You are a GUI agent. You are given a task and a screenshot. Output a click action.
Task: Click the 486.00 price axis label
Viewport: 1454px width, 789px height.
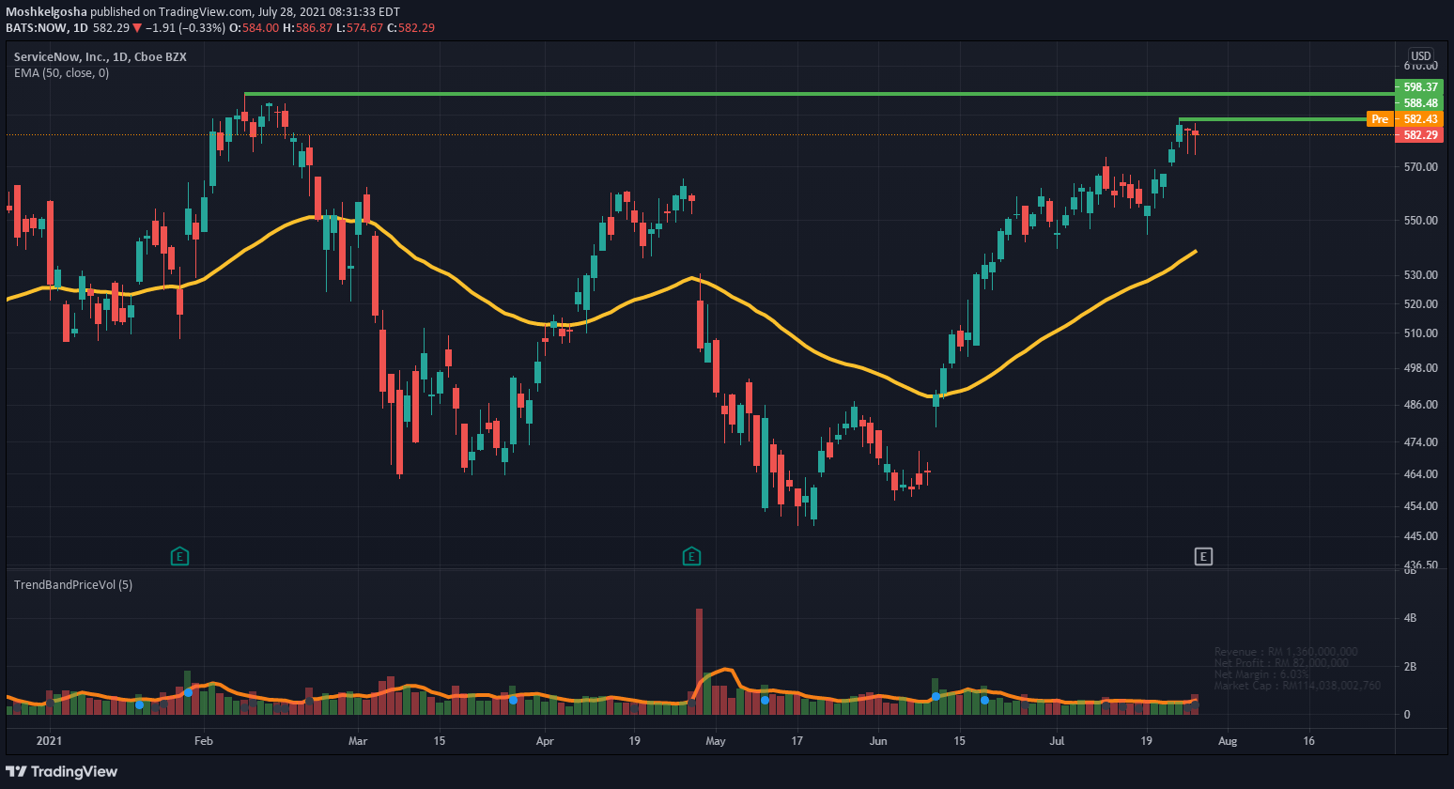(x=1420, y=405)
